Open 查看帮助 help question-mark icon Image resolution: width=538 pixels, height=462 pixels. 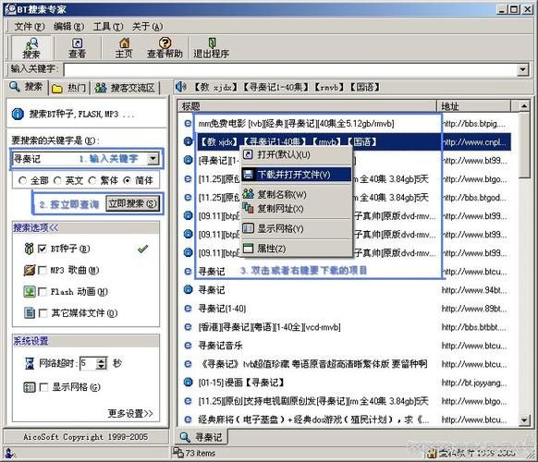[165, 43]
